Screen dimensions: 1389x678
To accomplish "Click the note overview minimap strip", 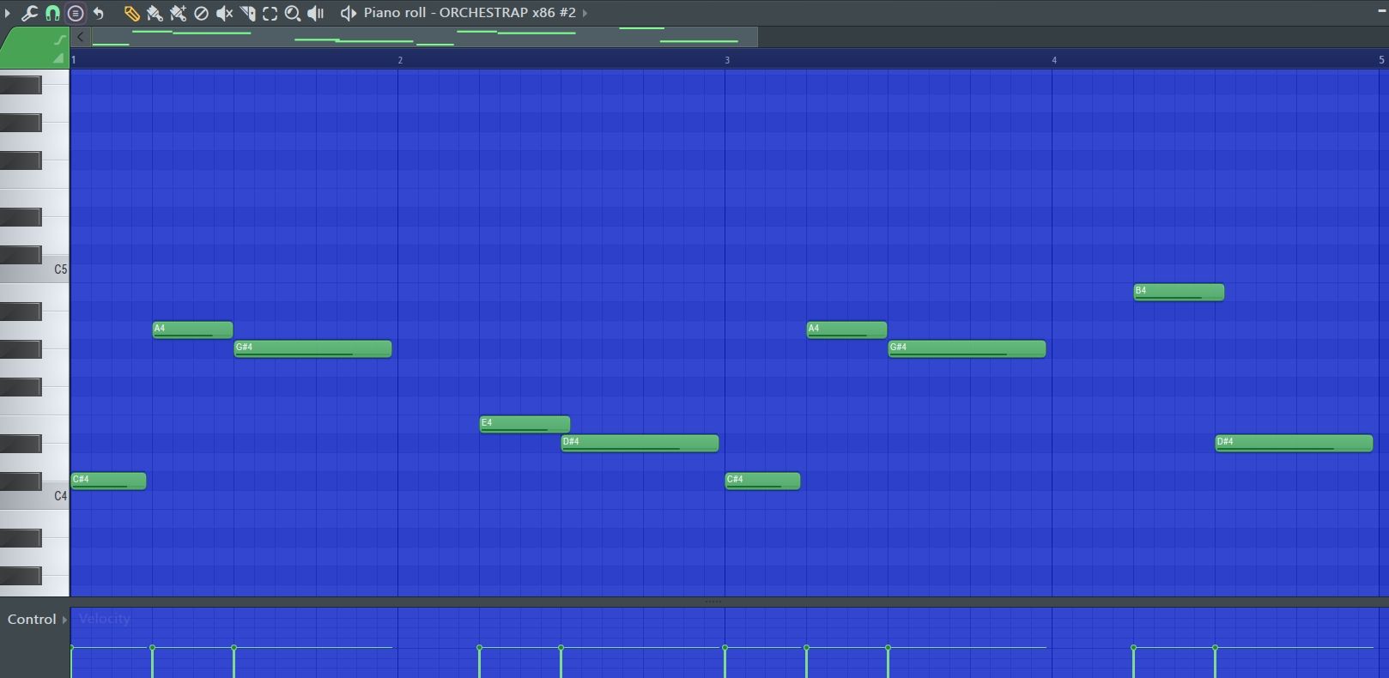I will pos(424,37).
